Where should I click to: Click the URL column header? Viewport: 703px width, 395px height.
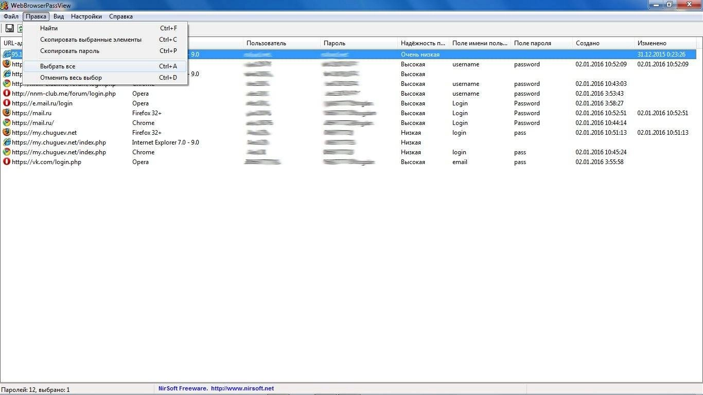click(x=11, y=43)
